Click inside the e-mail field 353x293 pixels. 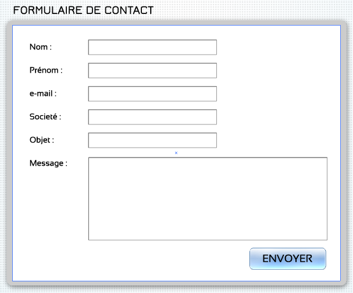click(152, 94)
